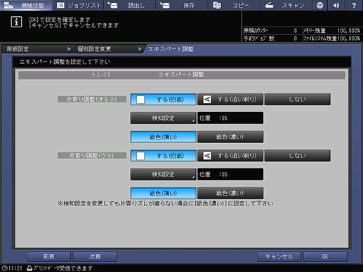The height and width of the screenshot is (272, 363).
Task: Click the トレイ3 header text
Action: tap(100, 75)
